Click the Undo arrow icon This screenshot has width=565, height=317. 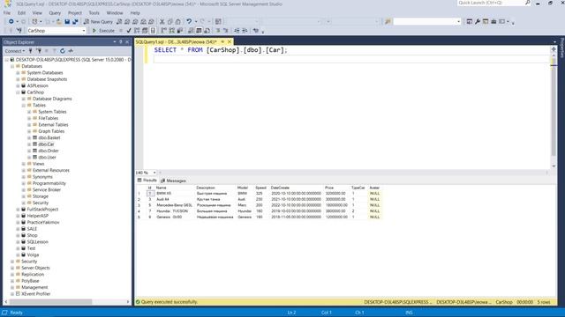coord(189,21)
